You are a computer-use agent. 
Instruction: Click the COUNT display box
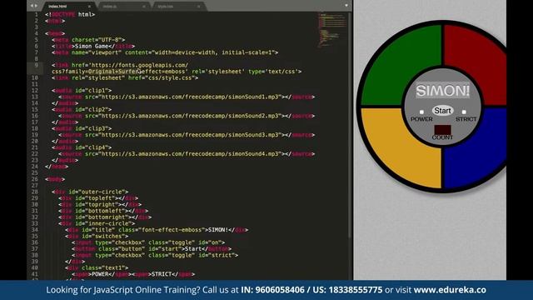point(442,130)
